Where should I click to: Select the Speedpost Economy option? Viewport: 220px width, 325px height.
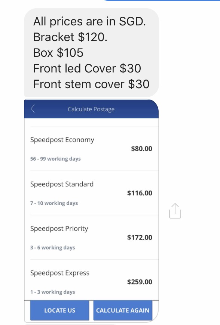coord(91,149)
